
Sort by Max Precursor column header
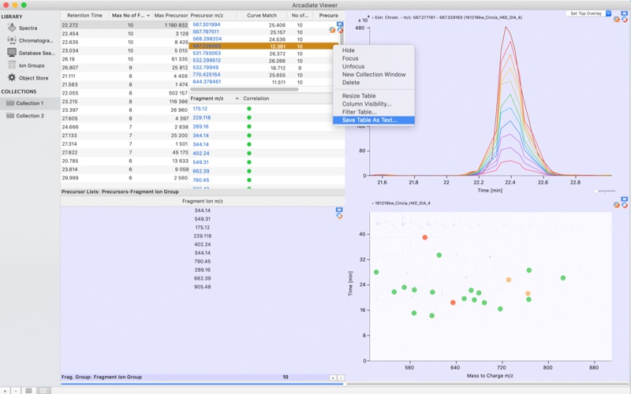[170, 16]
